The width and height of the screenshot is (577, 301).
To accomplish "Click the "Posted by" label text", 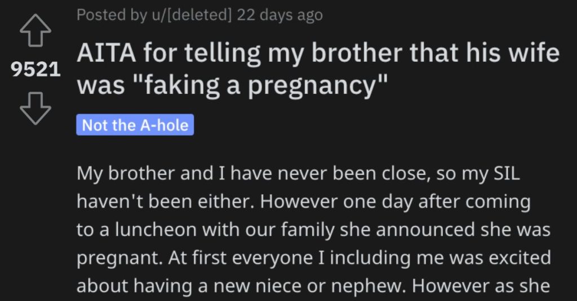I will point(112,15).
